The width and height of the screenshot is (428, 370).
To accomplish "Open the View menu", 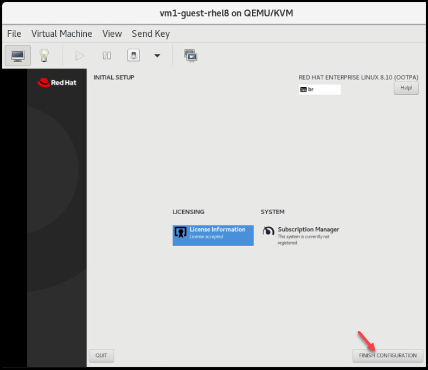I will click(x=112, y=33).
